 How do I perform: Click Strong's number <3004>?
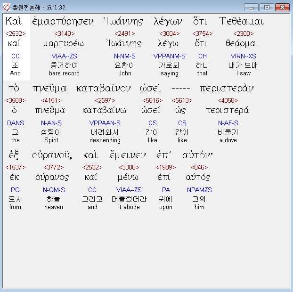pos(170,33)
